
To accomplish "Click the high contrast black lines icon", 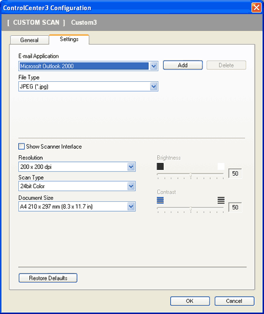I will [221, 201].
